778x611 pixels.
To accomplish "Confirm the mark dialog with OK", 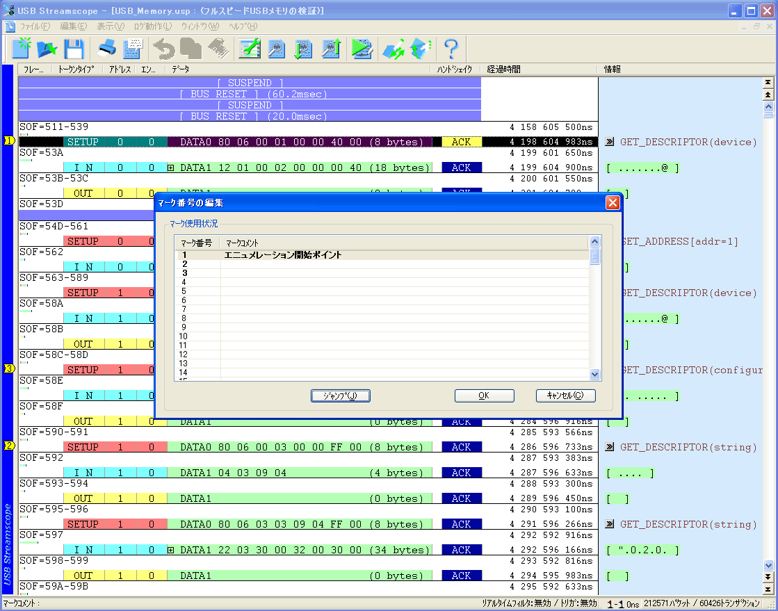I will [x=485, y=396].
